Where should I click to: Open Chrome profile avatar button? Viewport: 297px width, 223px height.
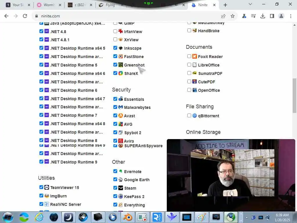(281, 16)
